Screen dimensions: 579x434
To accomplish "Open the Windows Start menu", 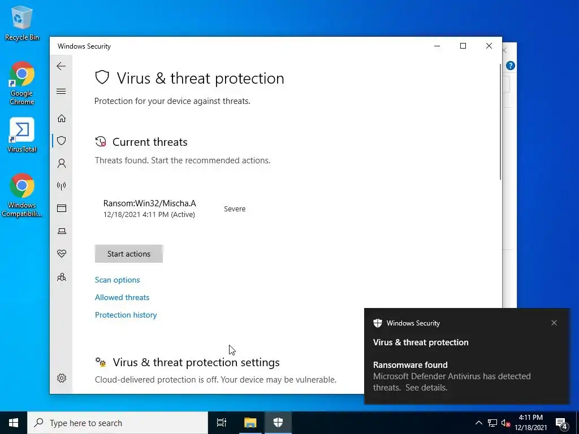I will click(14, 423).
